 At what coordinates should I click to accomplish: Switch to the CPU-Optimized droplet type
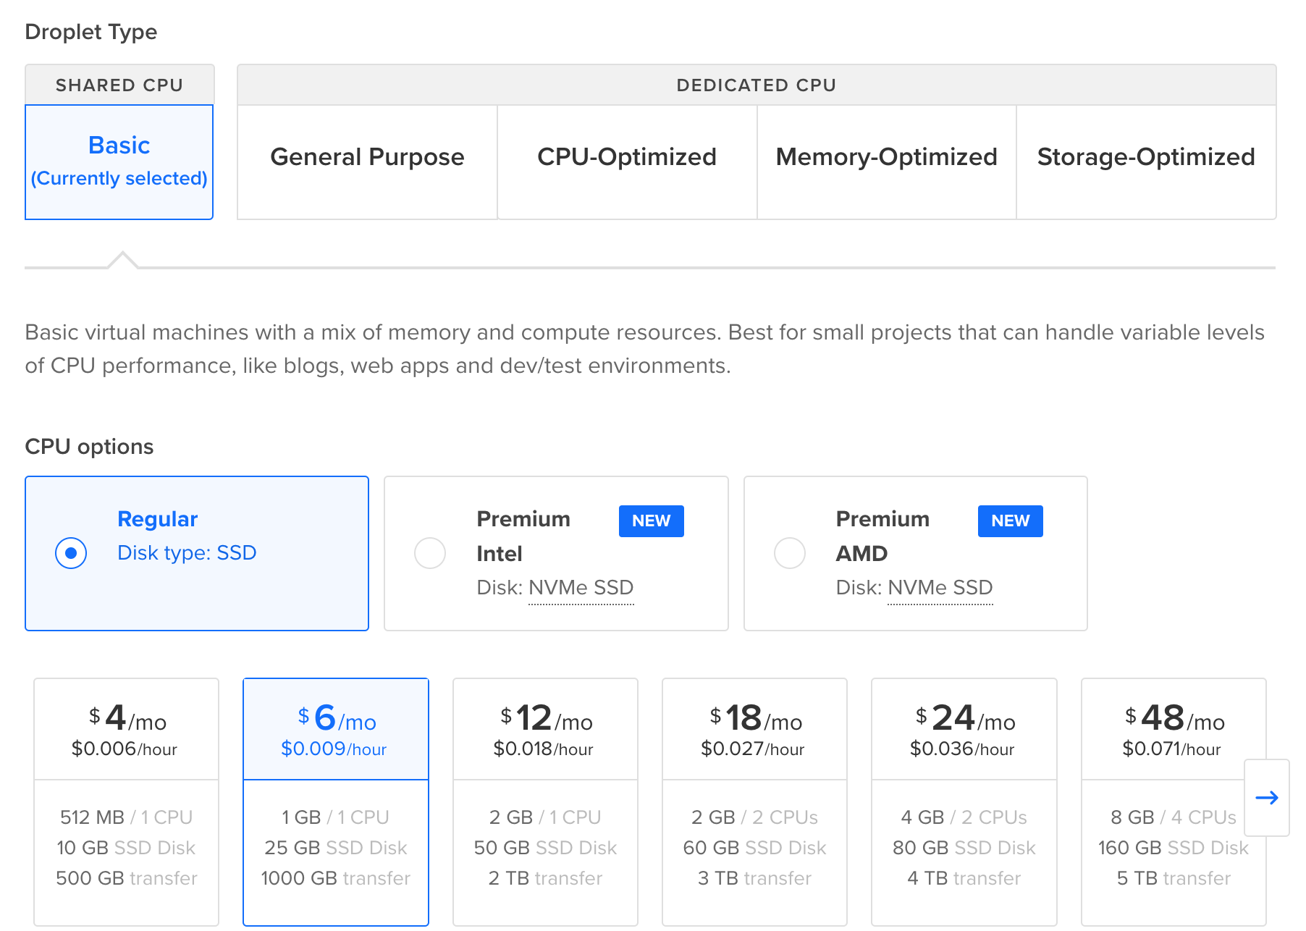[627, 157]
